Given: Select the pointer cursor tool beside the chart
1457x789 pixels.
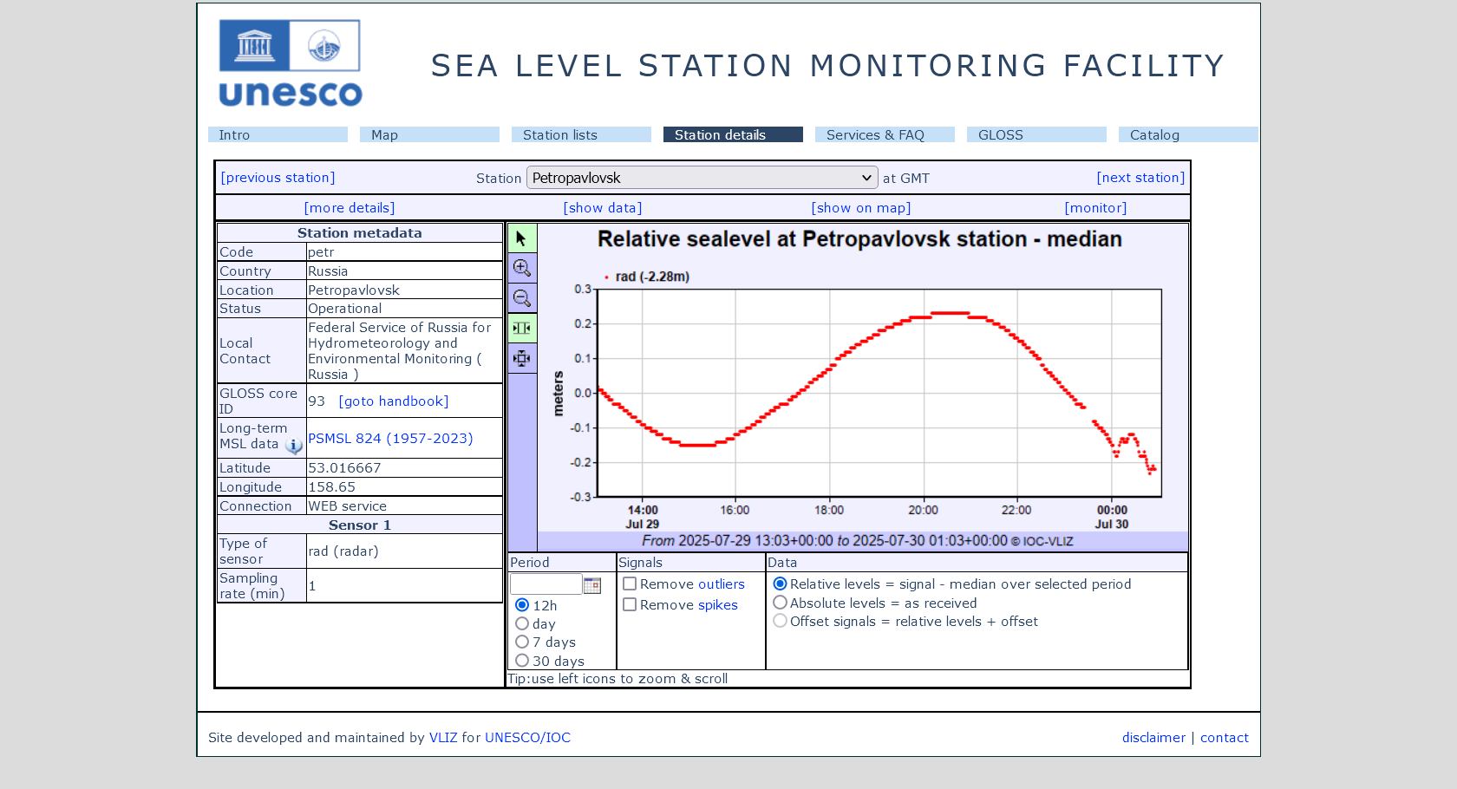Looking at the screenshot, I should [522, 238].
